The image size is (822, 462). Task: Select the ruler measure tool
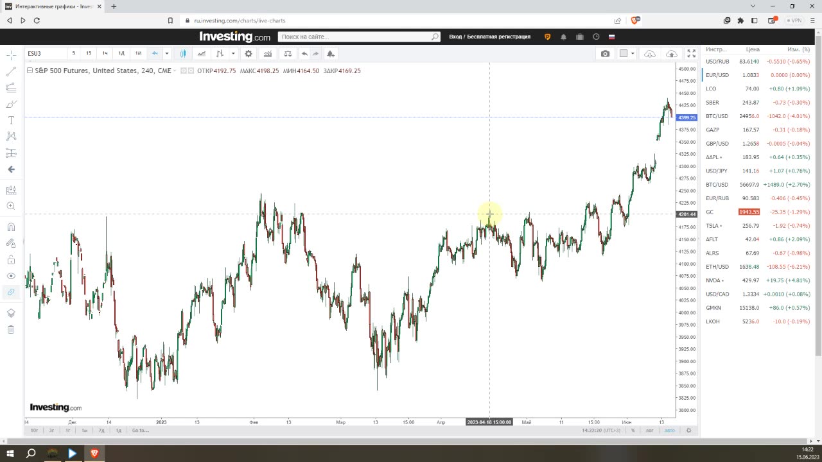click(11, 190)
